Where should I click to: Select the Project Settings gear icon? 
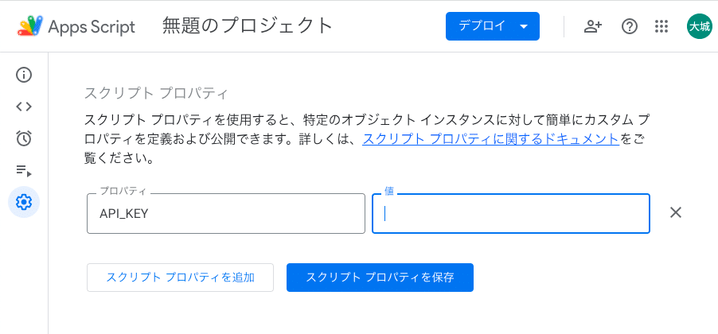(x=24, y=202)
